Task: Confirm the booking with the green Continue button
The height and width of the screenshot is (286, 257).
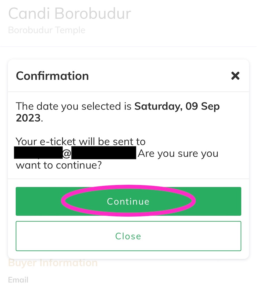Action: (128, 201)
